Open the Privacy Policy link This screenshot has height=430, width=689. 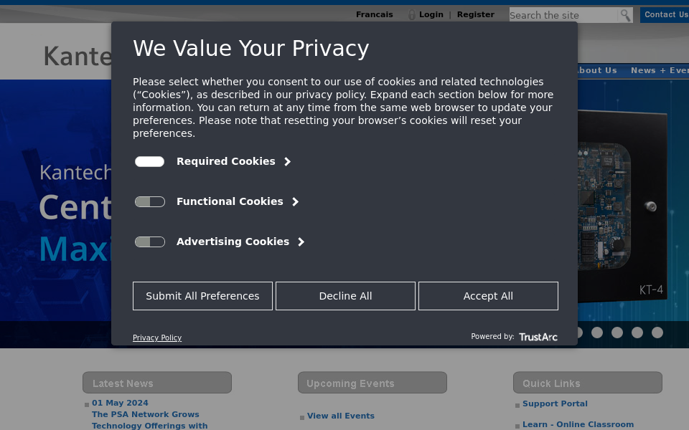[x=157, y=338]
